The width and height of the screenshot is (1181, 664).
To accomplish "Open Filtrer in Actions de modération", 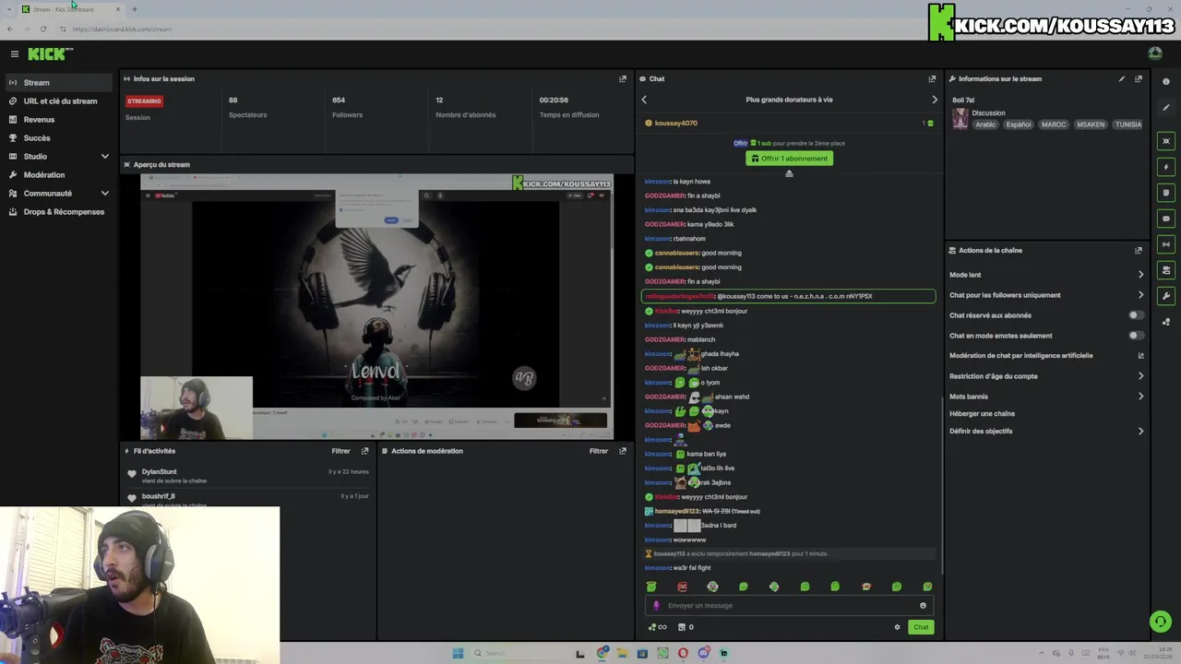I will 599,451.
